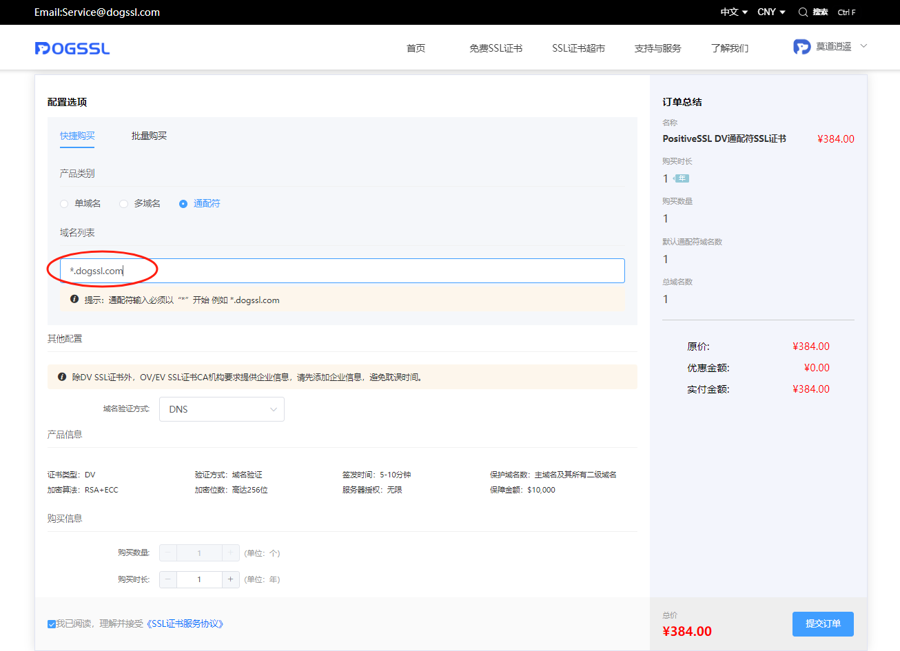Decrease purchase quantity with minus button
The image size is (900, 651).
coord(168,553)
